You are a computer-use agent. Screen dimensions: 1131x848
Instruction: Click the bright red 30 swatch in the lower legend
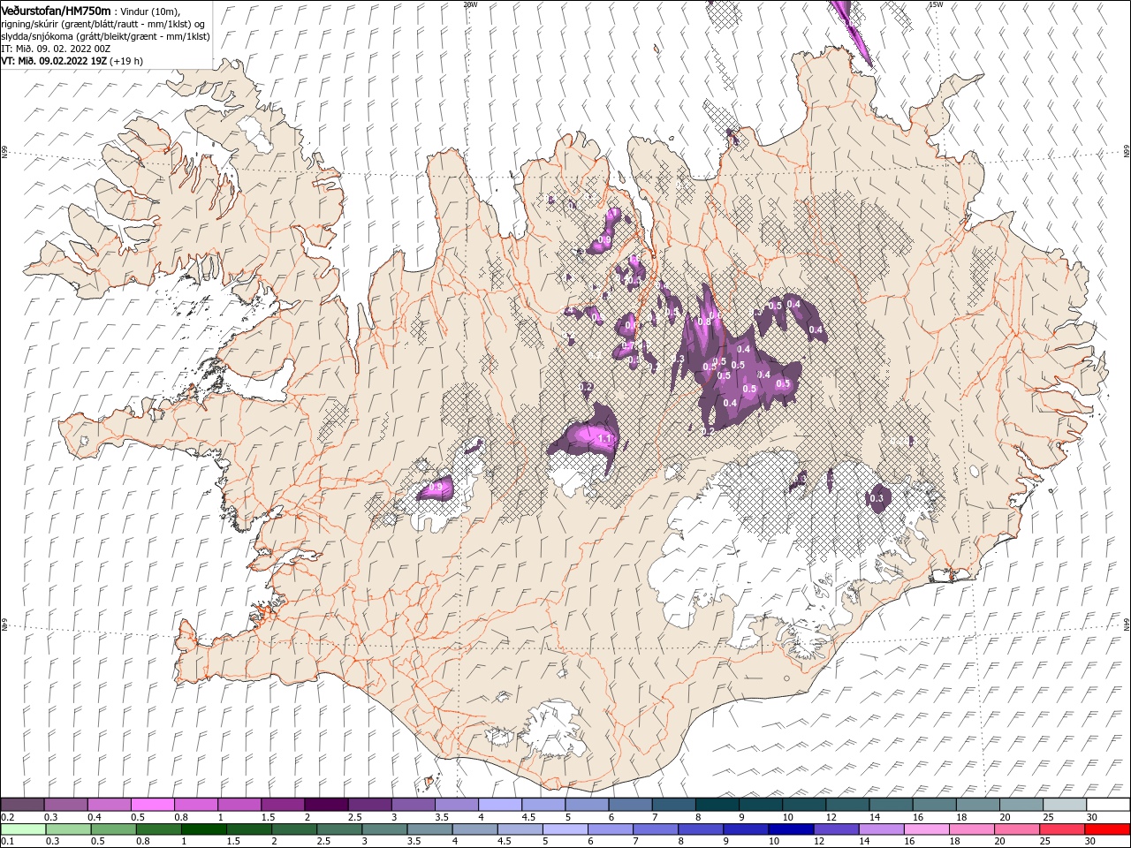[x=1108, y=829]
